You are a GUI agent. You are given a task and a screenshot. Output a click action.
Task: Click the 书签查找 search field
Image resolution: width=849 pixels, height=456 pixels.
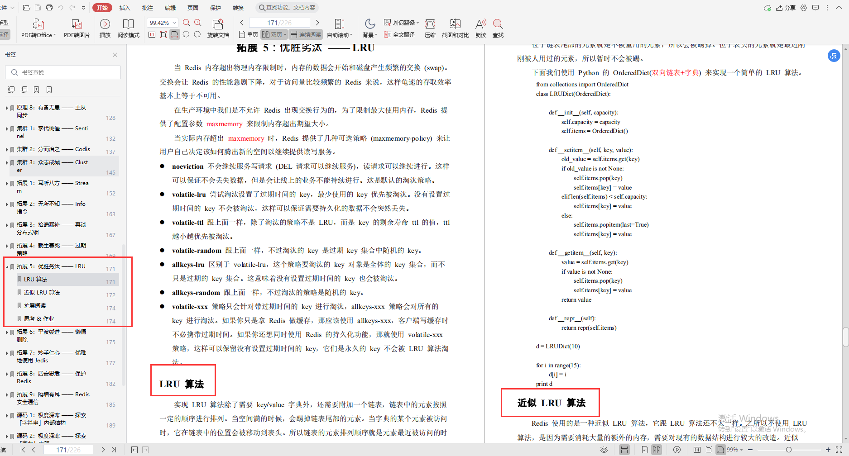[63, 72]
